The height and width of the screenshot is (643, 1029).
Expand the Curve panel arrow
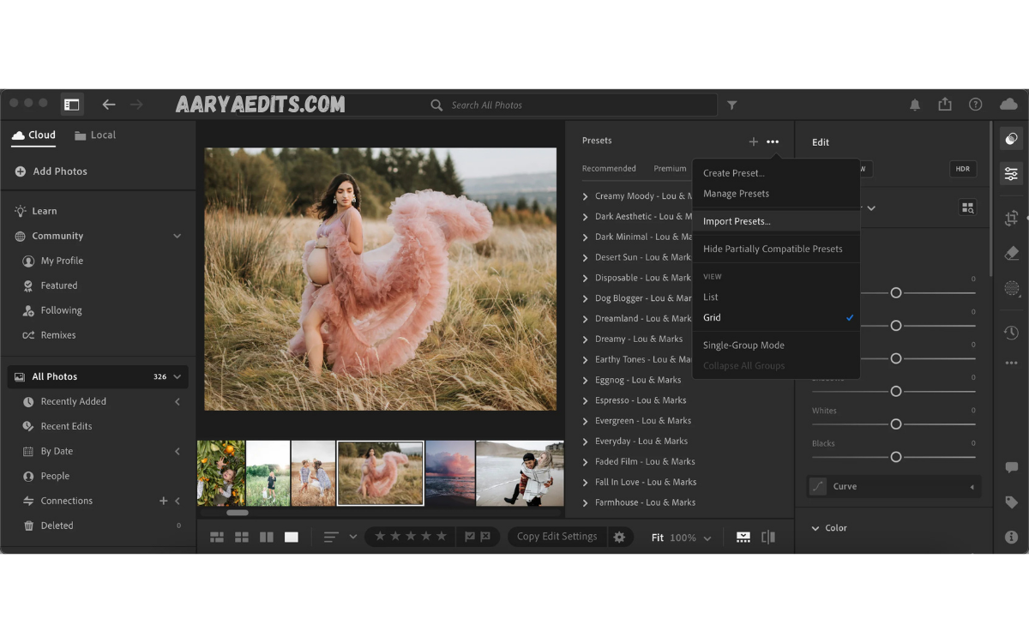click(x=972, y=487)
